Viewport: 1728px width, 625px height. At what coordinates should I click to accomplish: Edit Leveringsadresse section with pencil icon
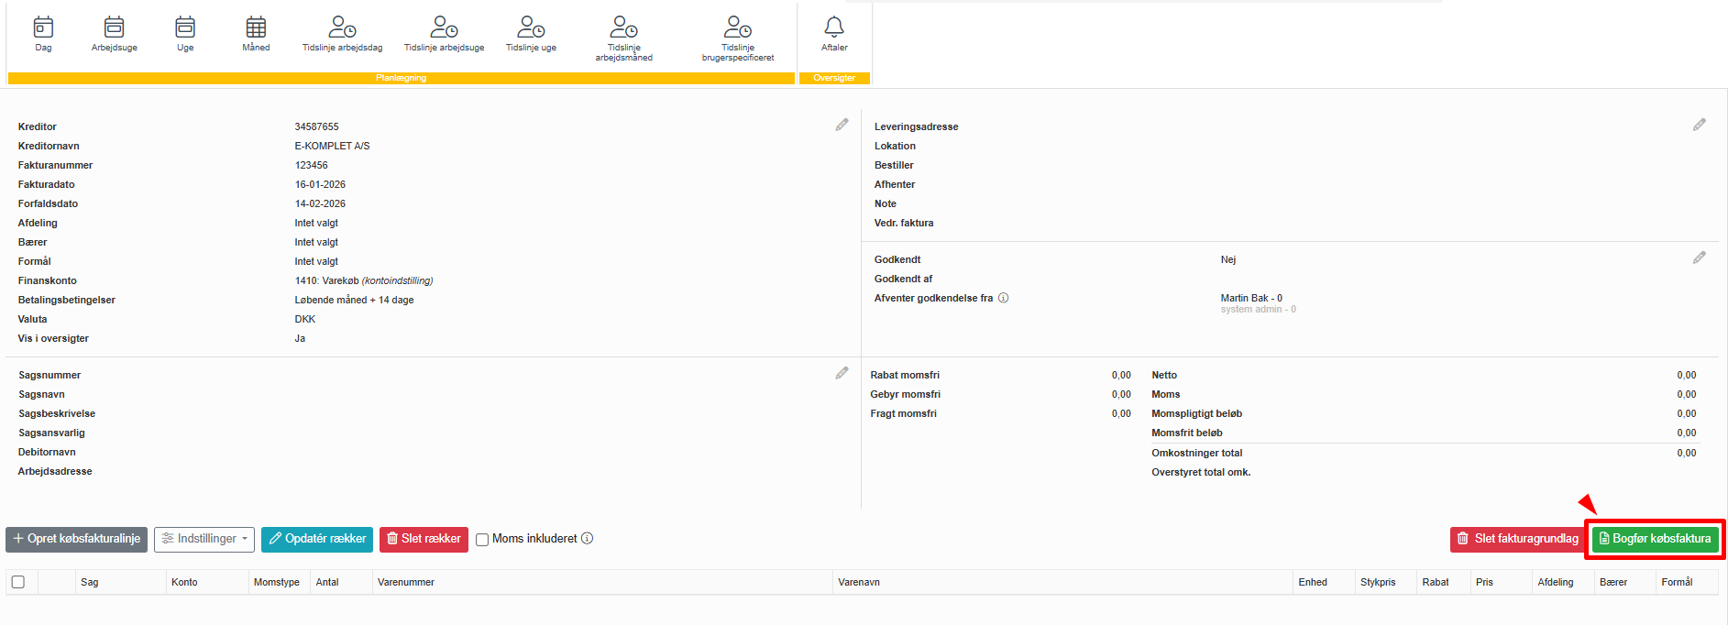coord(1699,126)
